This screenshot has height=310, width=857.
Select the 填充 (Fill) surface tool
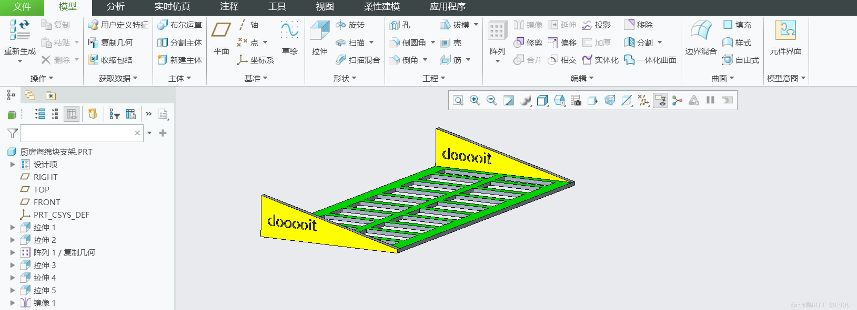coord(737,25)
